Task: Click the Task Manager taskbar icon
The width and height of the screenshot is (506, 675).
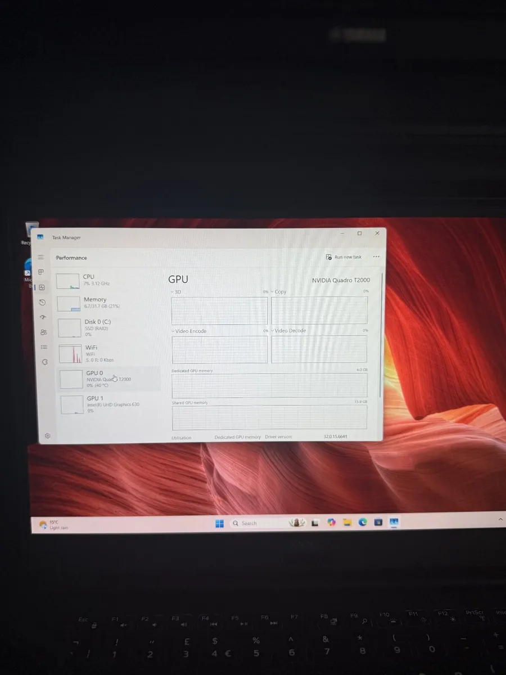Action: pyautogui.click(x=394, y=523)
